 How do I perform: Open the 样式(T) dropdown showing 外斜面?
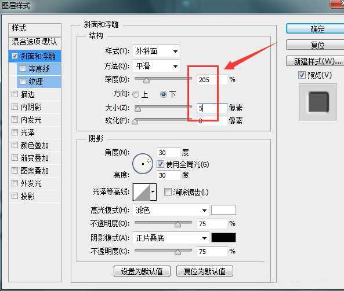pos(157,51)
